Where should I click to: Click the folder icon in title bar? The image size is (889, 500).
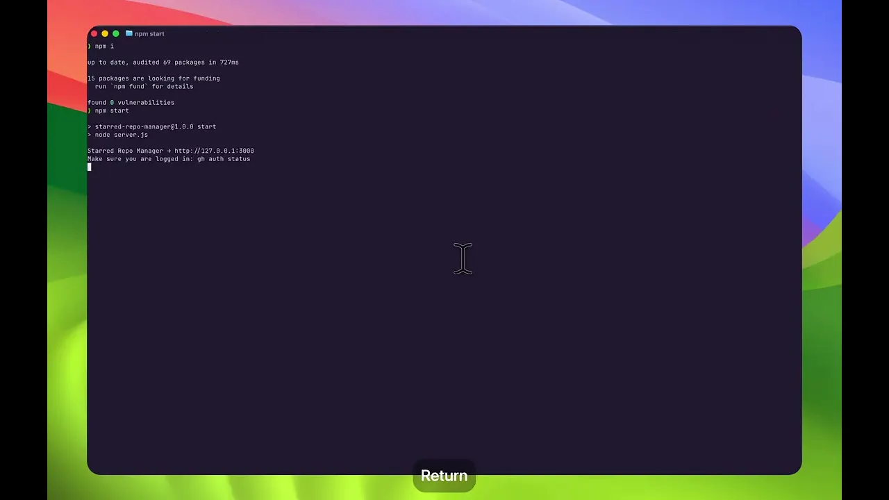129,33
